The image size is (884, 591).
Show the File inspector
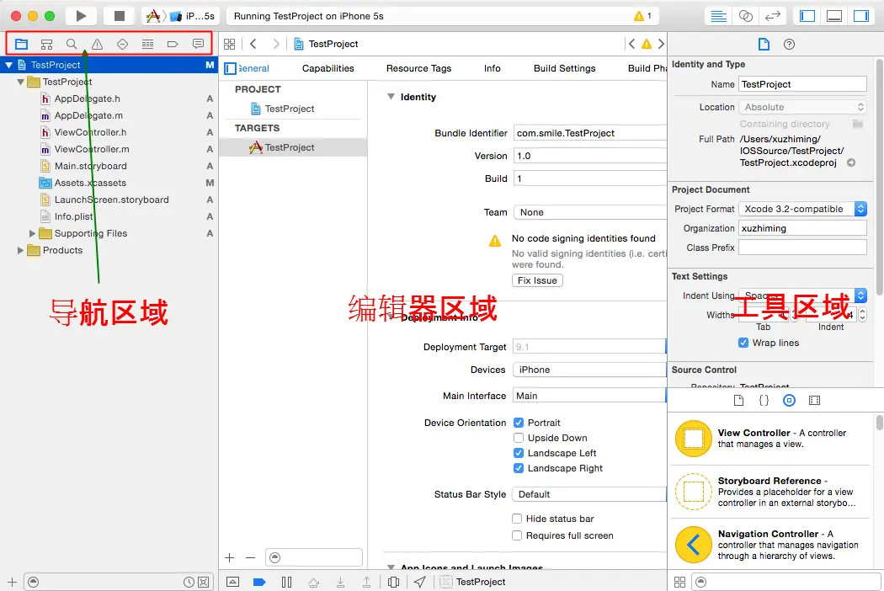(x=764, y=44)
